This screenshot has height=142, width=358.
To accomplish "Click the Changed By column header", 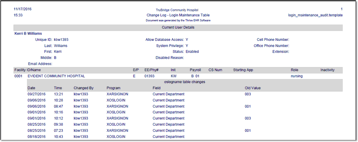I will [x=84, y=88].
